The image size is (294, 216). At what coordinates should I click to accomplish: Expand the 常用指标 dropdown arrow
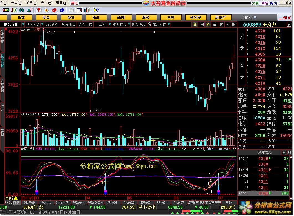tap(169, 24)
